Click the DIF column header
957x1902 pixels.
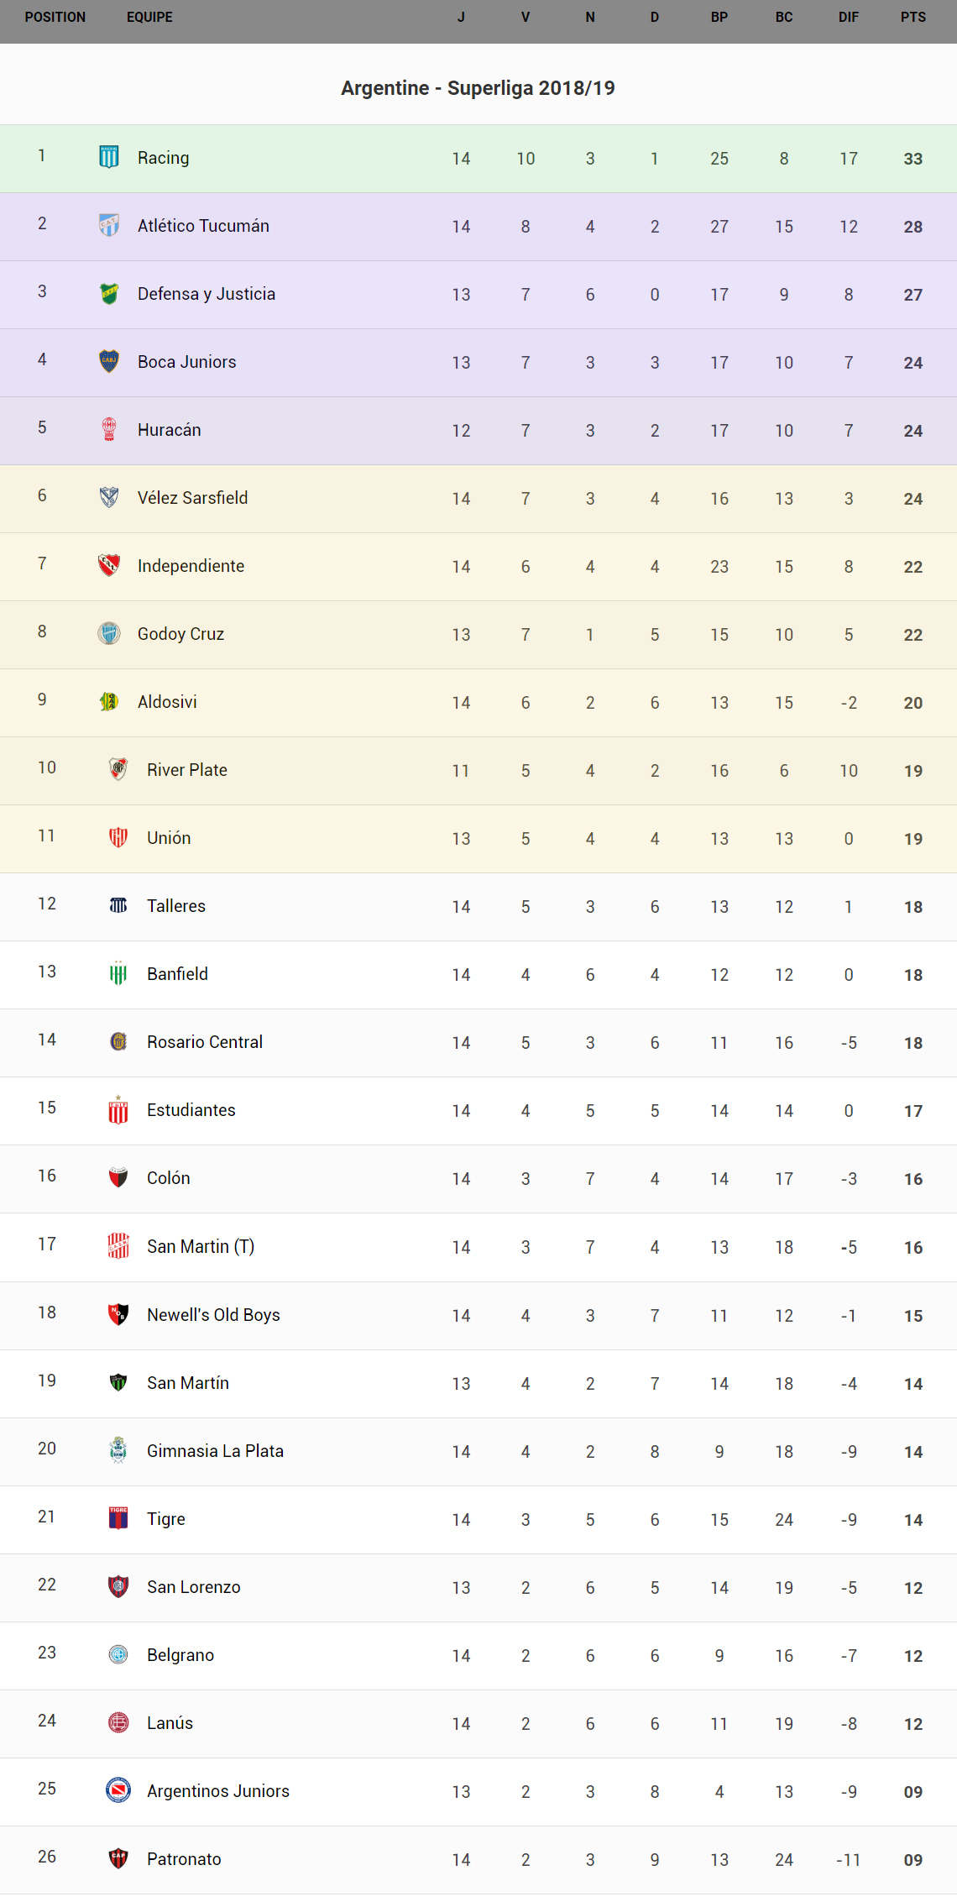(848, 17)
